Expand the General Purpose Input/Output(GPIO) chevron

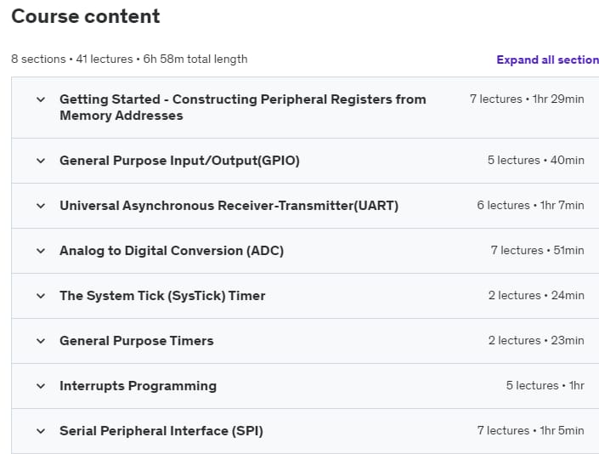[x=41, y=161]
